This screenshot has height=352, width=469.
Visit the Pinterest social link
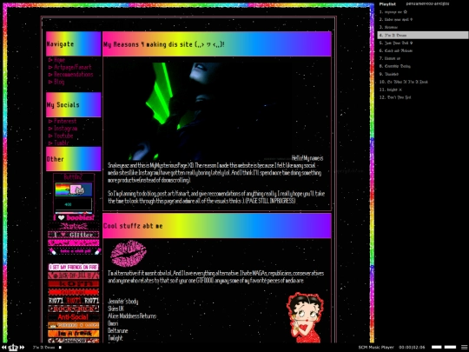[65, 121]
